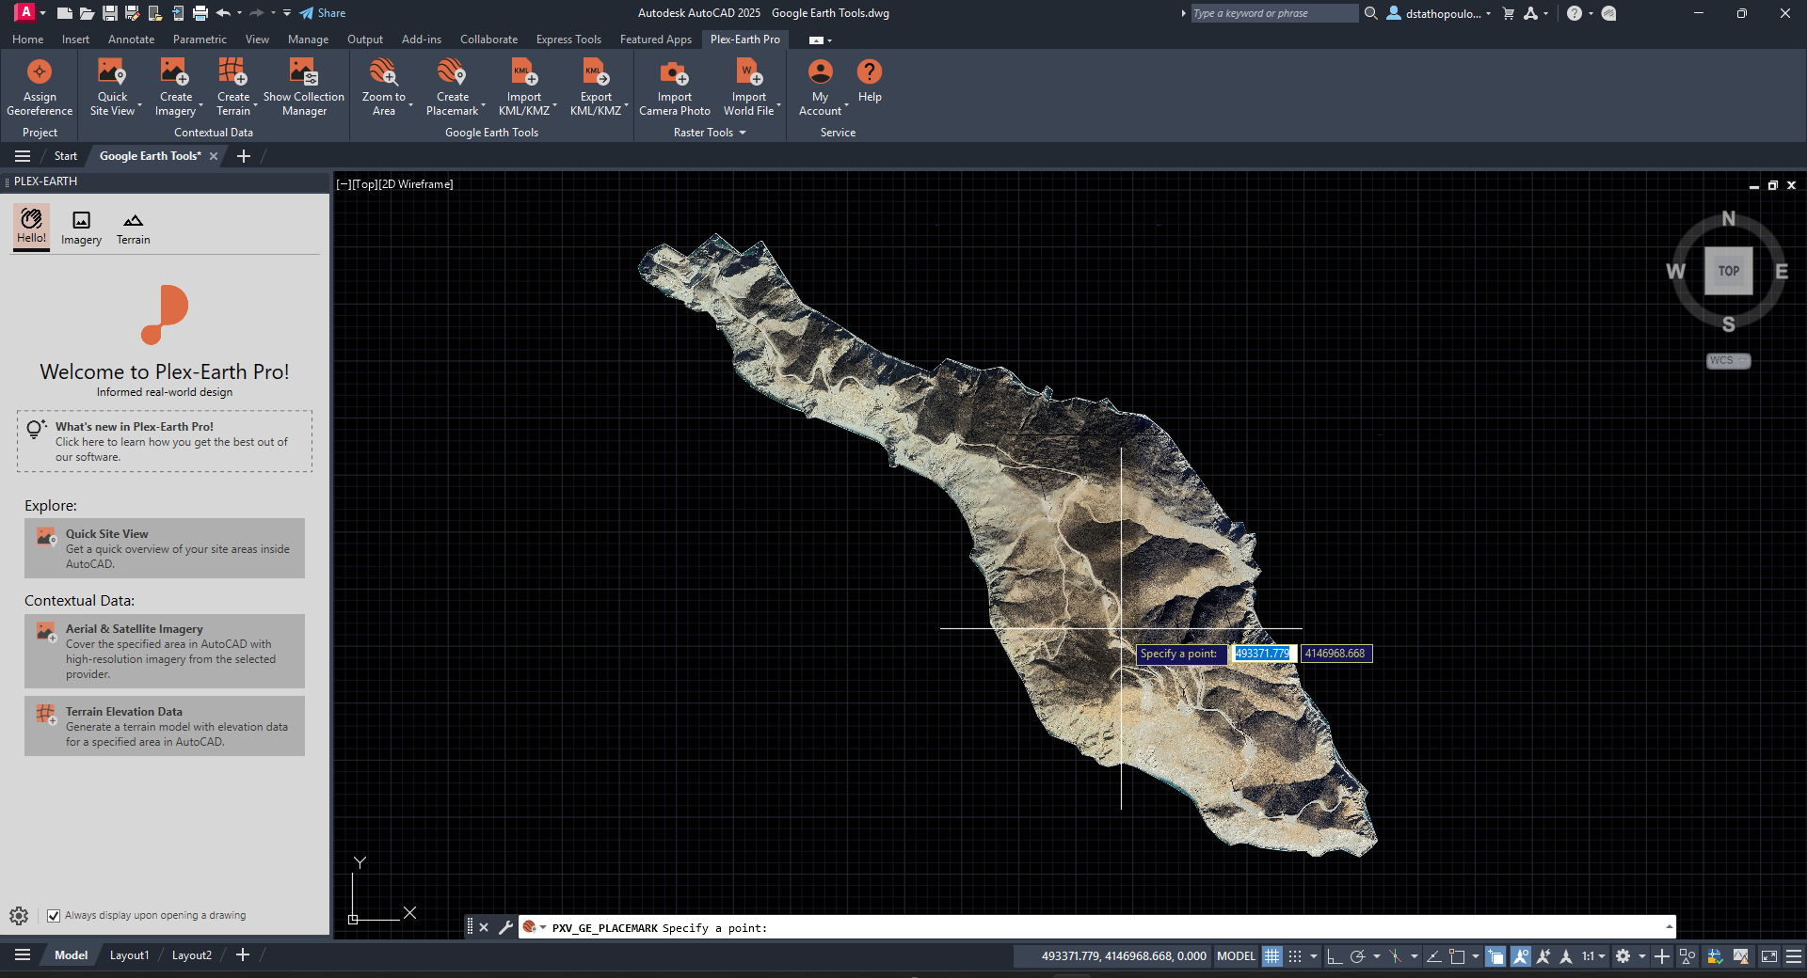This screenshot has width=1807, height=978.
Task: Click the Export KML/KMZ icon
Action: coord(596,72)
